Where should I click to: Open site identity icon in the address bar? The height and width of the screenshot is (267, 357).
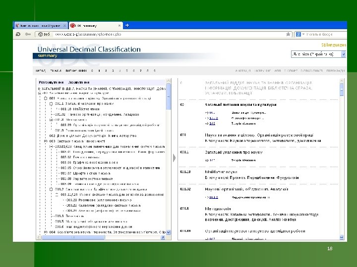tap(41, 34)
